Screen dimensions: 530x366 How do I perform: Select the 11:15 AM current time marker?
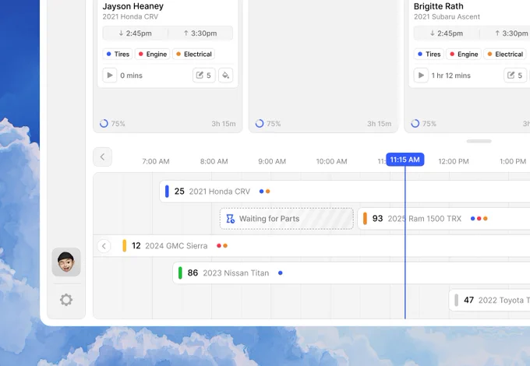pos(405,160)
